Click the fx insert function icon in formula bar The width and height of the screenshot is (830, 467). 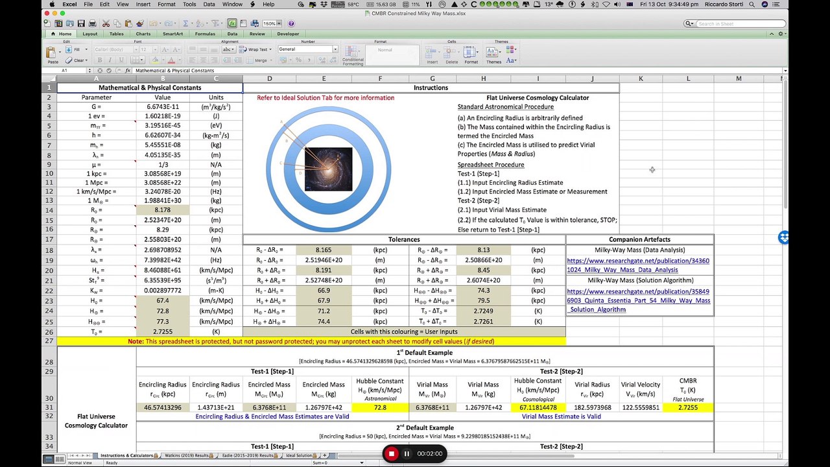click(128, 70)
